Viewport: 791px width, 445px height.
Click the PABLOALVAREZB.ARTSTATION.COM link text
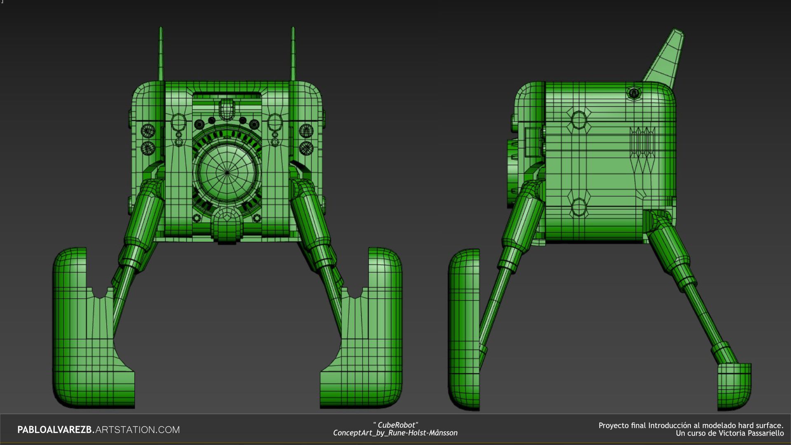click(98, 430)
